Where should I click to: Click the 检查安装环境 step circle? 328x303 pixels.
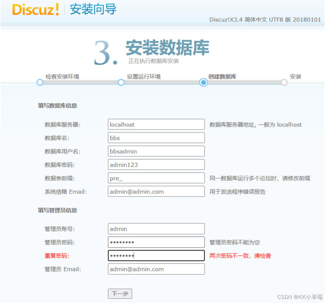pyautogui.click(x=40, y=82)
